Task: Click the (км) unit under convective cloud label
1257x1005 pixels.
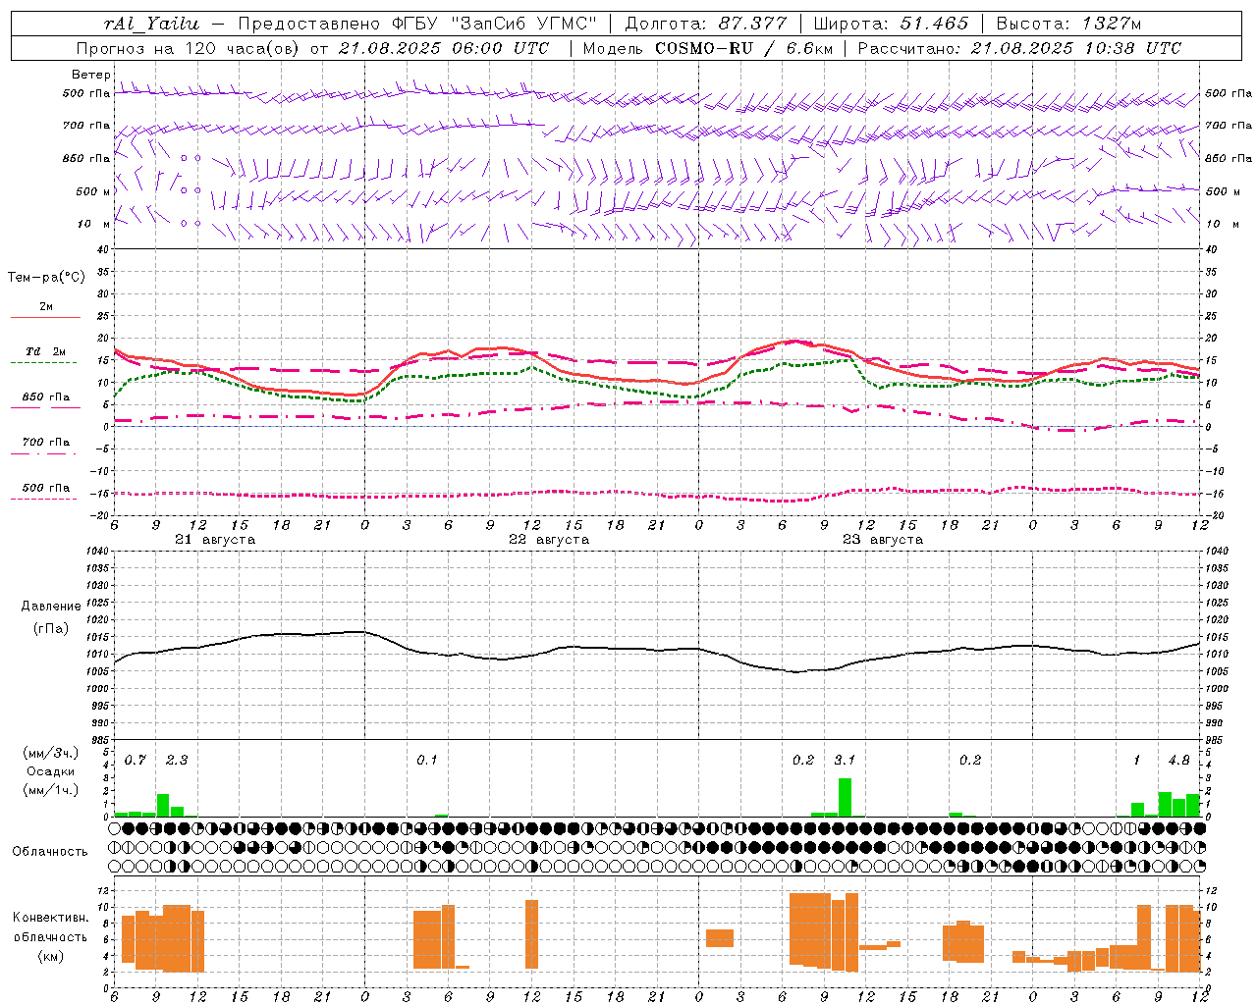Action: click(50, 956)
